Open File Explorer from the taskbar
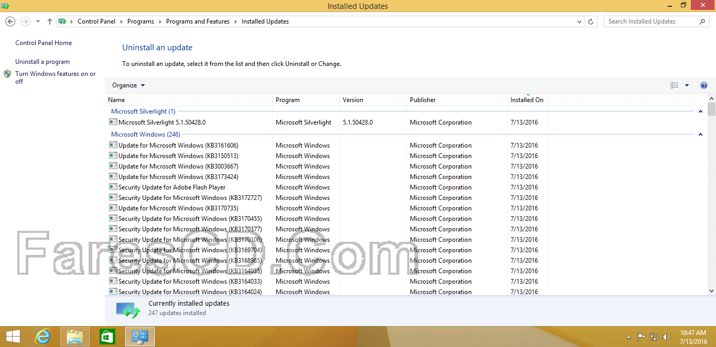This screenshot has width=716, height=347. pos(75,337)
